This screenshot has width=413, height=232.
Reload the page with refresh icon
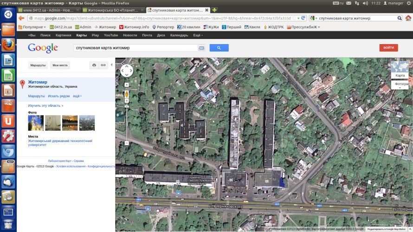click(303, 18)
